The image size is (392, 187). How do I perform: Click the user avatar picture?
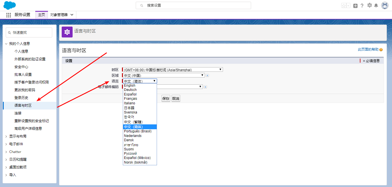click(x=385, y=5)
